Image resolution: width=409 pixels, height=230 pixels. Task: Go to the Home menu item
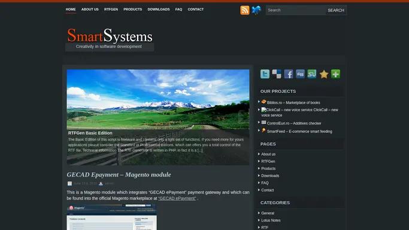click(x=71, y=10)
